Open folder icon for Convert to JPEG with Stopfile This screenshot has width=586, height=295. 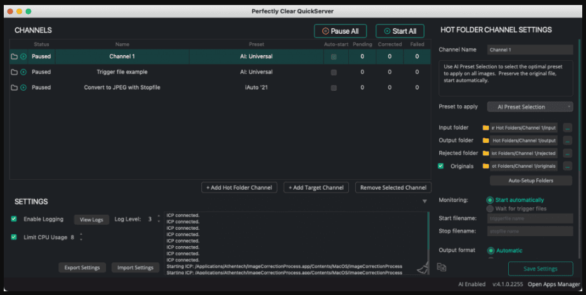coord(14,88)
